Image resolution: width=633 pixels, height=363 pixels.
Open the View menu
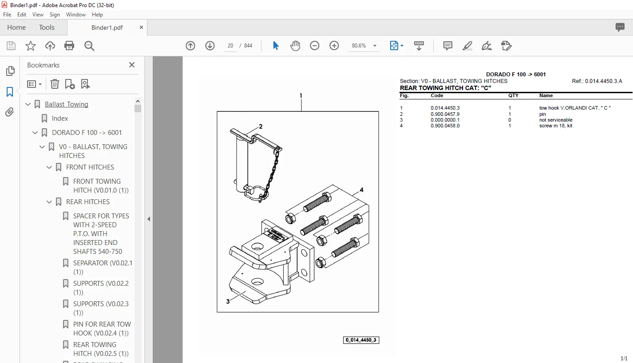click(x=38, y=15)
